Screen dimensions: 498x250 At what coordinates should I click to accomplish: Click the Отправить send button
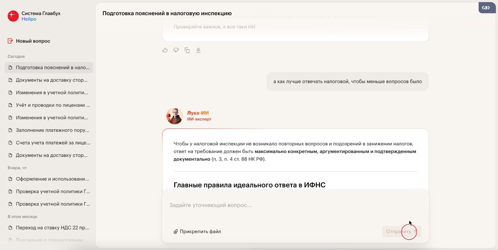[x=402, y=232]
